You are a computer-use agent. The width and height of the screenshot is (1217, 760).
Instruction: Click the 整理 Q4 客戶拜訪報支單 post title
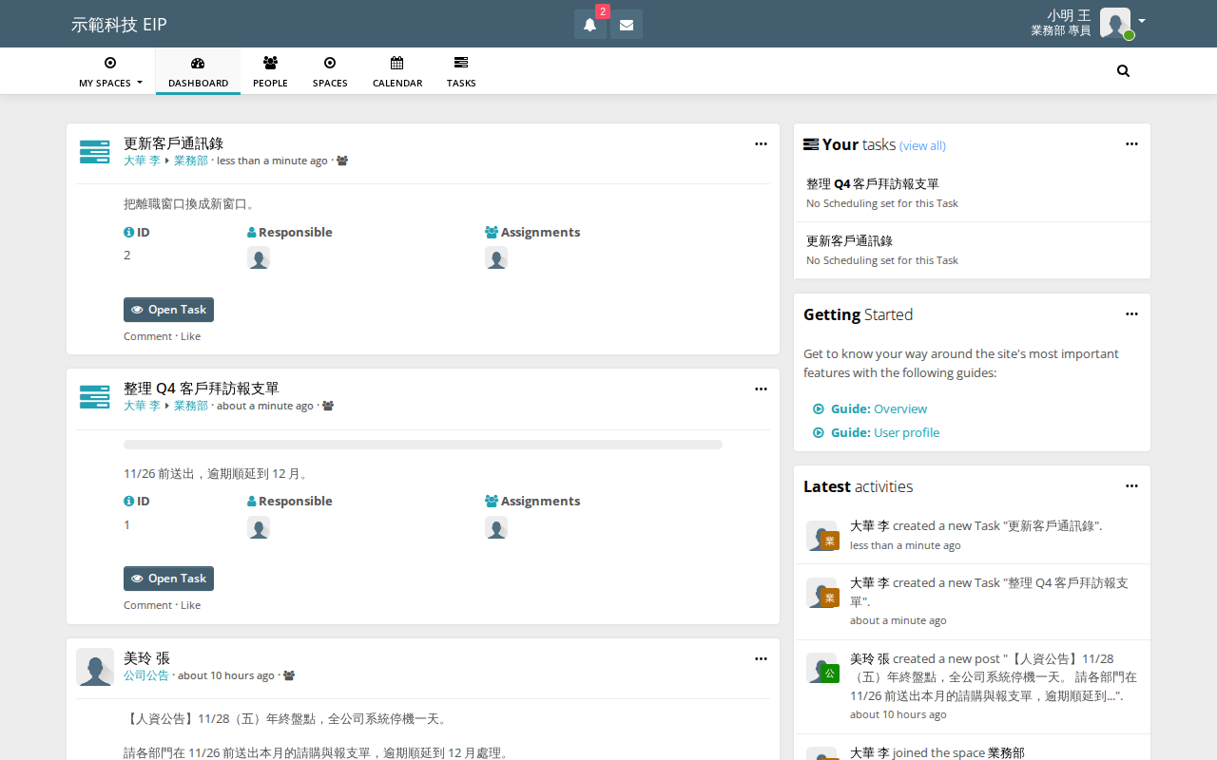(x=202, y=389)
